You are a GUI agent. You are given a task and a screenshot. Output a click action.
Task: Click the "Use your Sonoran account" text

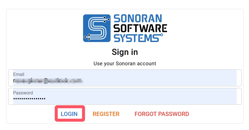tap(125, 64)
